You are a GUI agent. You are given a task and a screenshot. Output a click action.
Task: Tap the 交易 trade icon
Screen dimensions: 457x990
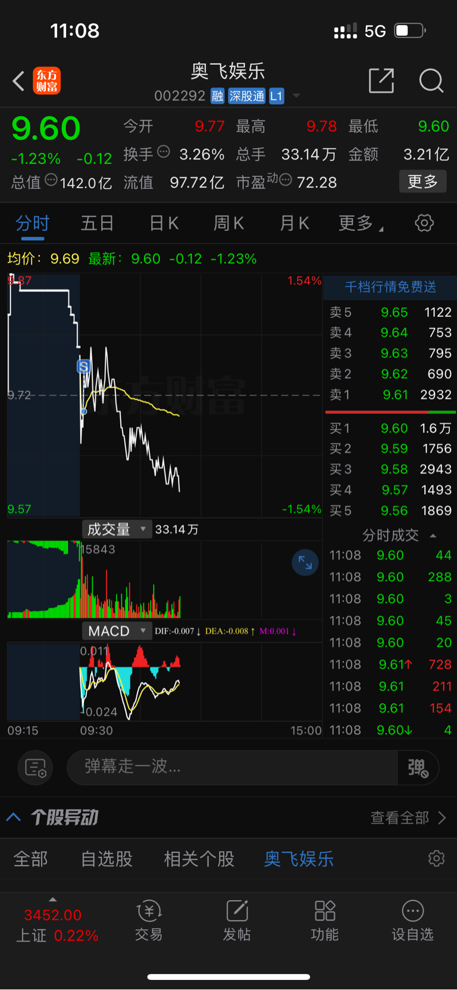point(149,920)
